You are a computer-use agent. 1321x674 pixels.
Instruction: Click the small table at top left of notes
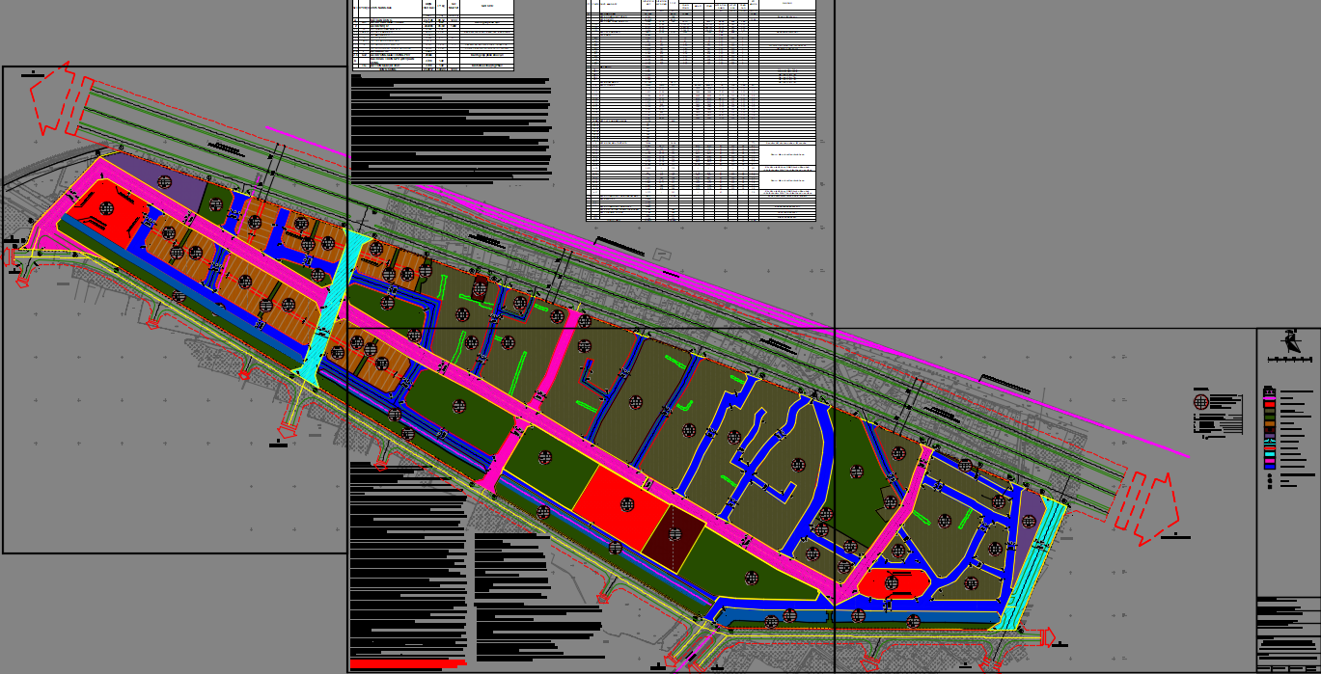431,36
